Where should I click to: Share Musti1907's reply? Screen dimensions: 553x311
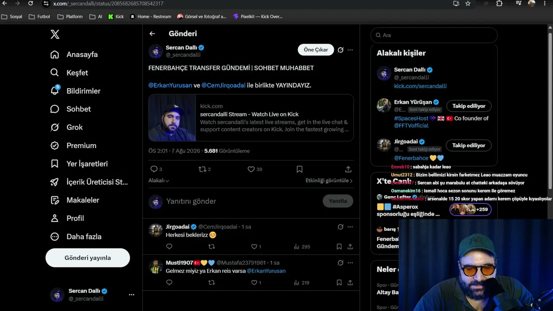(350, 282)
